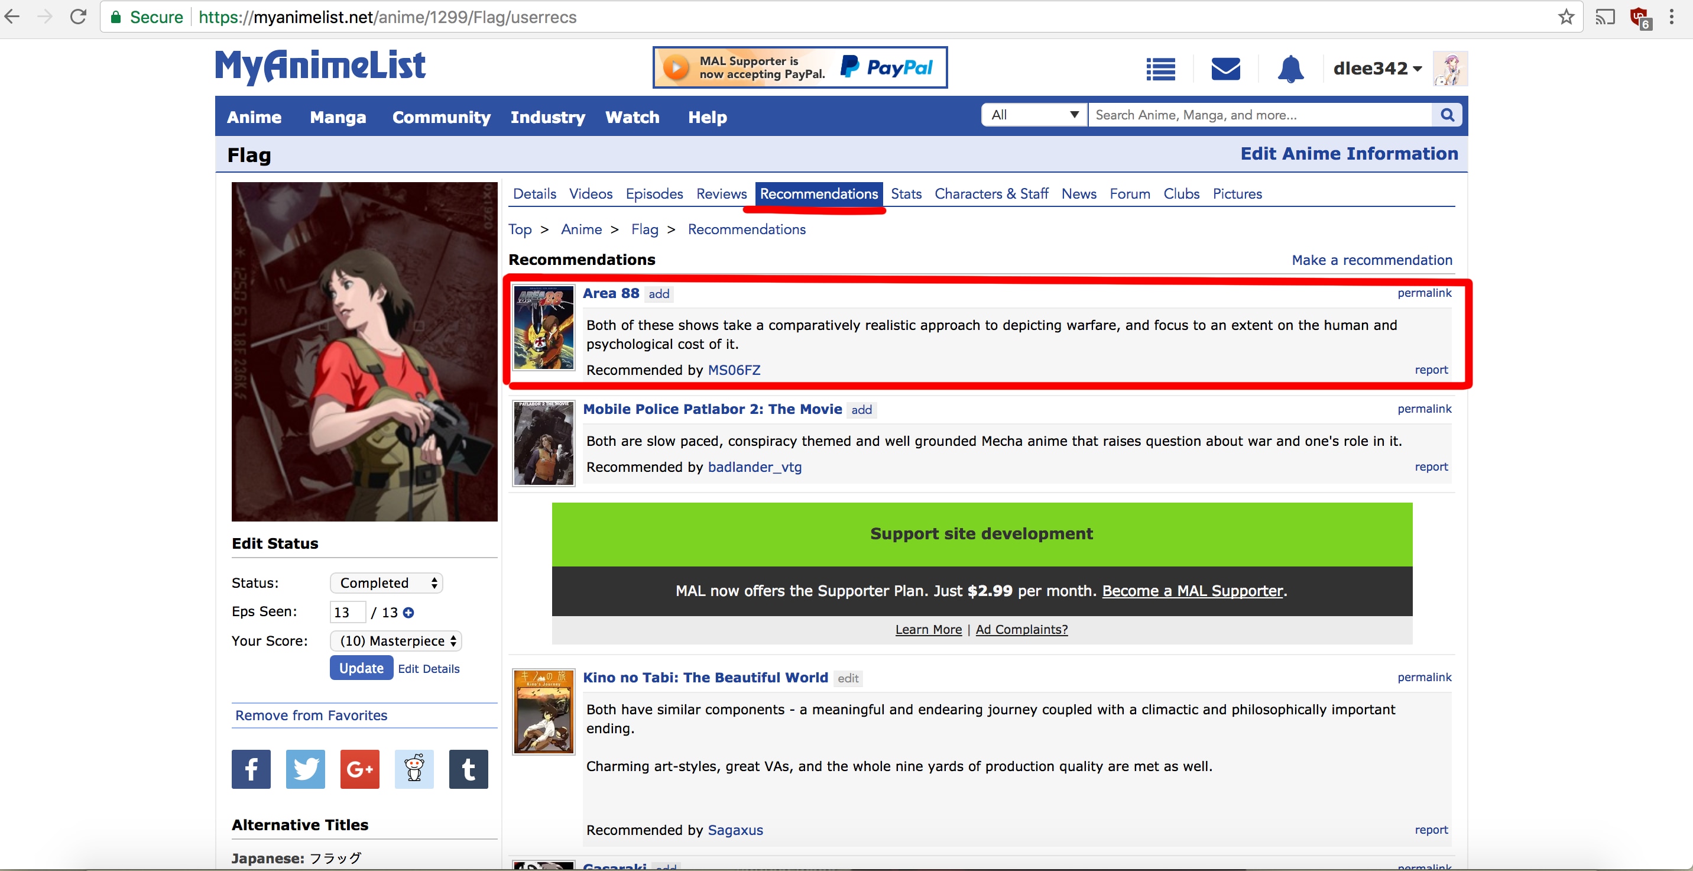Click the plus icon next to episodes seen
This screenshot has width=1693, height=871.
point(408,613)
